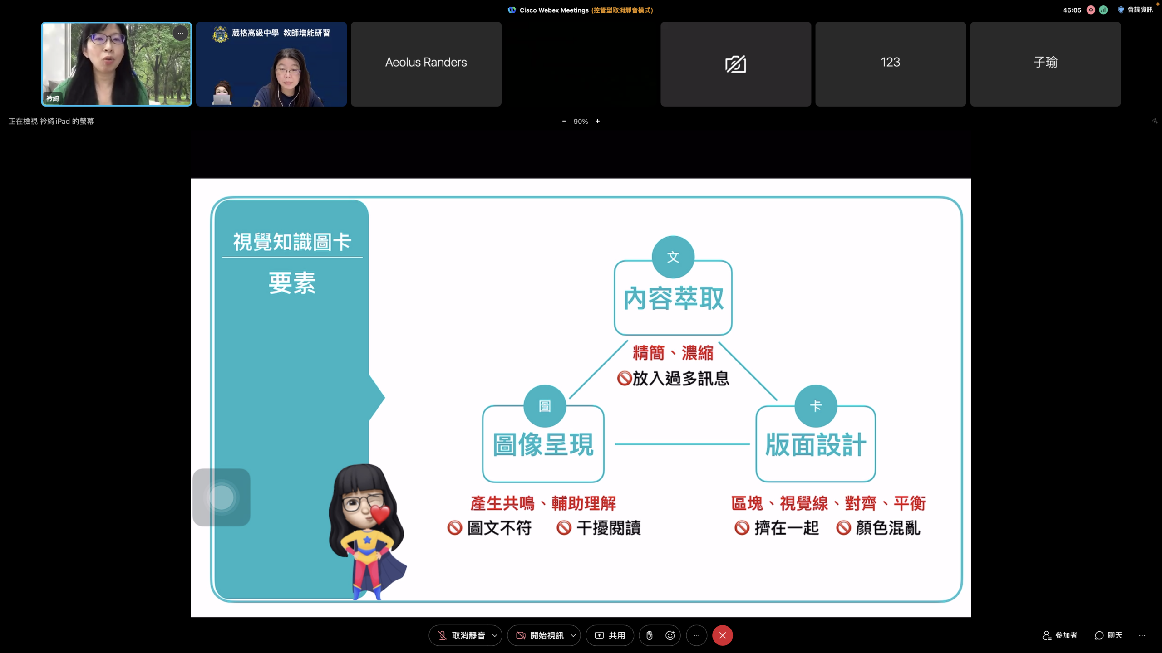Screen dimensions: 1162x653
Task: Click the ellipsis on 衿綺's video tile
Action: point(180,33)
